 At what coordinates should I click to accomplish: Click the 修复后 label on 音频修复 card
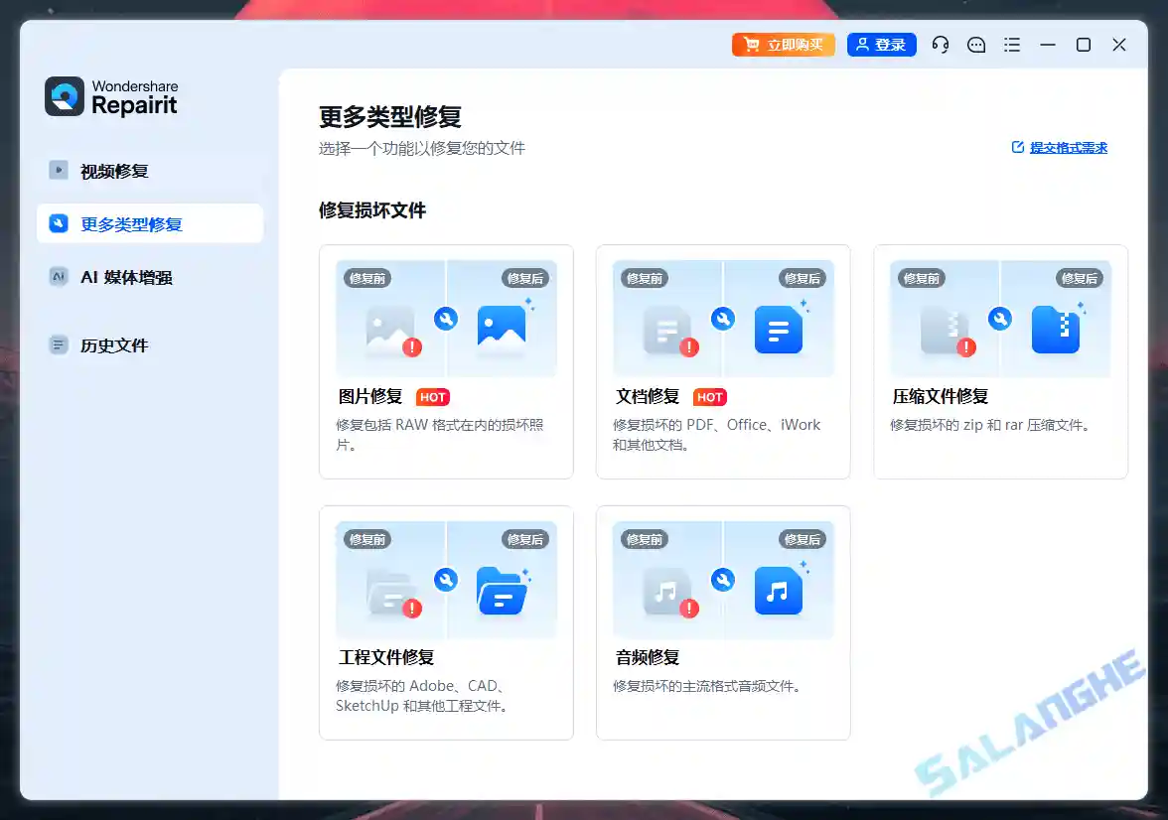[803, 539]
